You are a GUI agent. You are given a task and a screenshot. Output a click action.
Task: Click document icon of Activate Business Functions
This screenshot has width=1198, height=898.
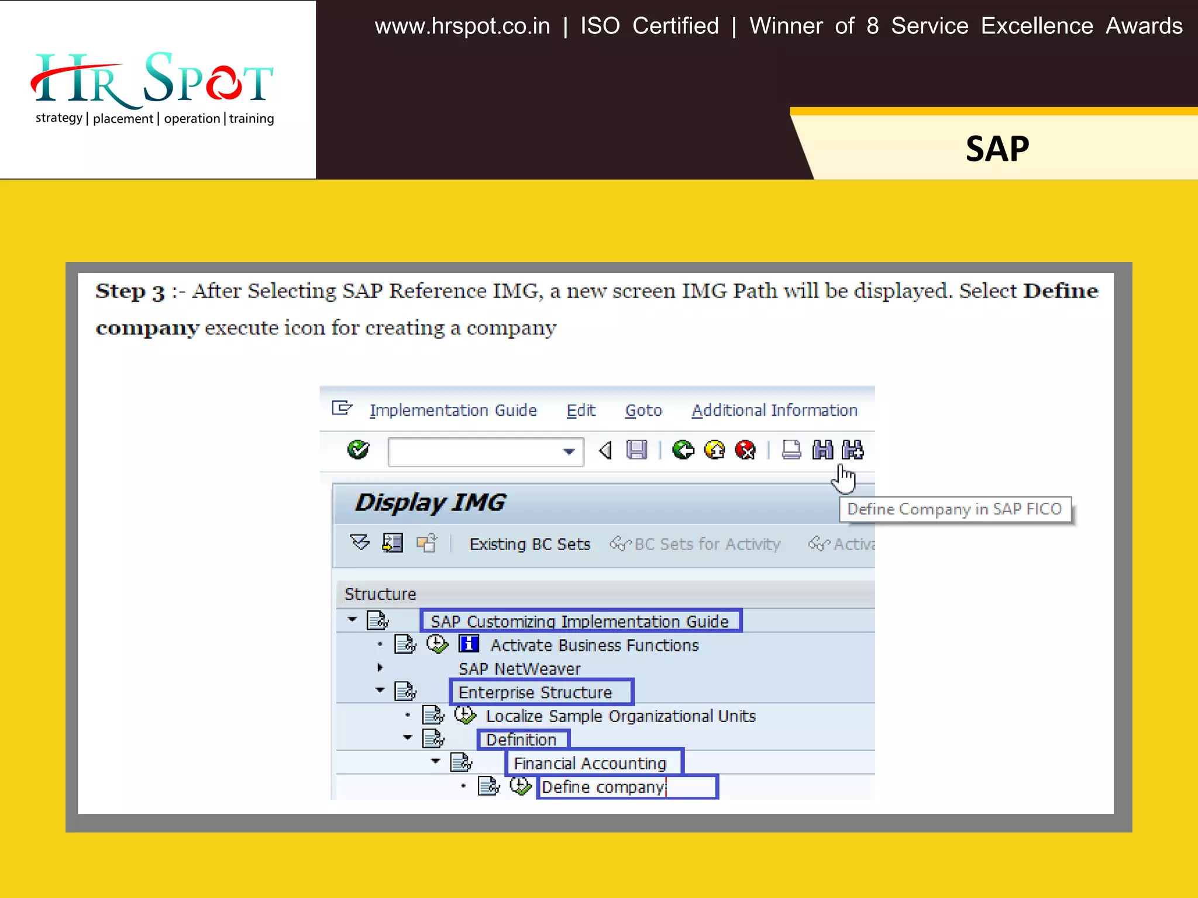[405, 644]
